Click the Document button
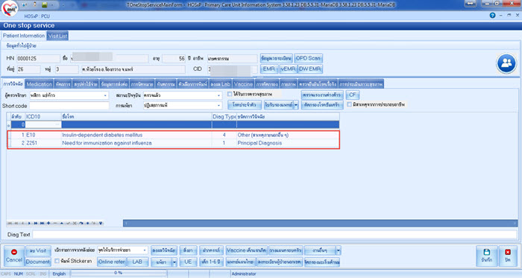The image size is (522, 278). [38, 262]
